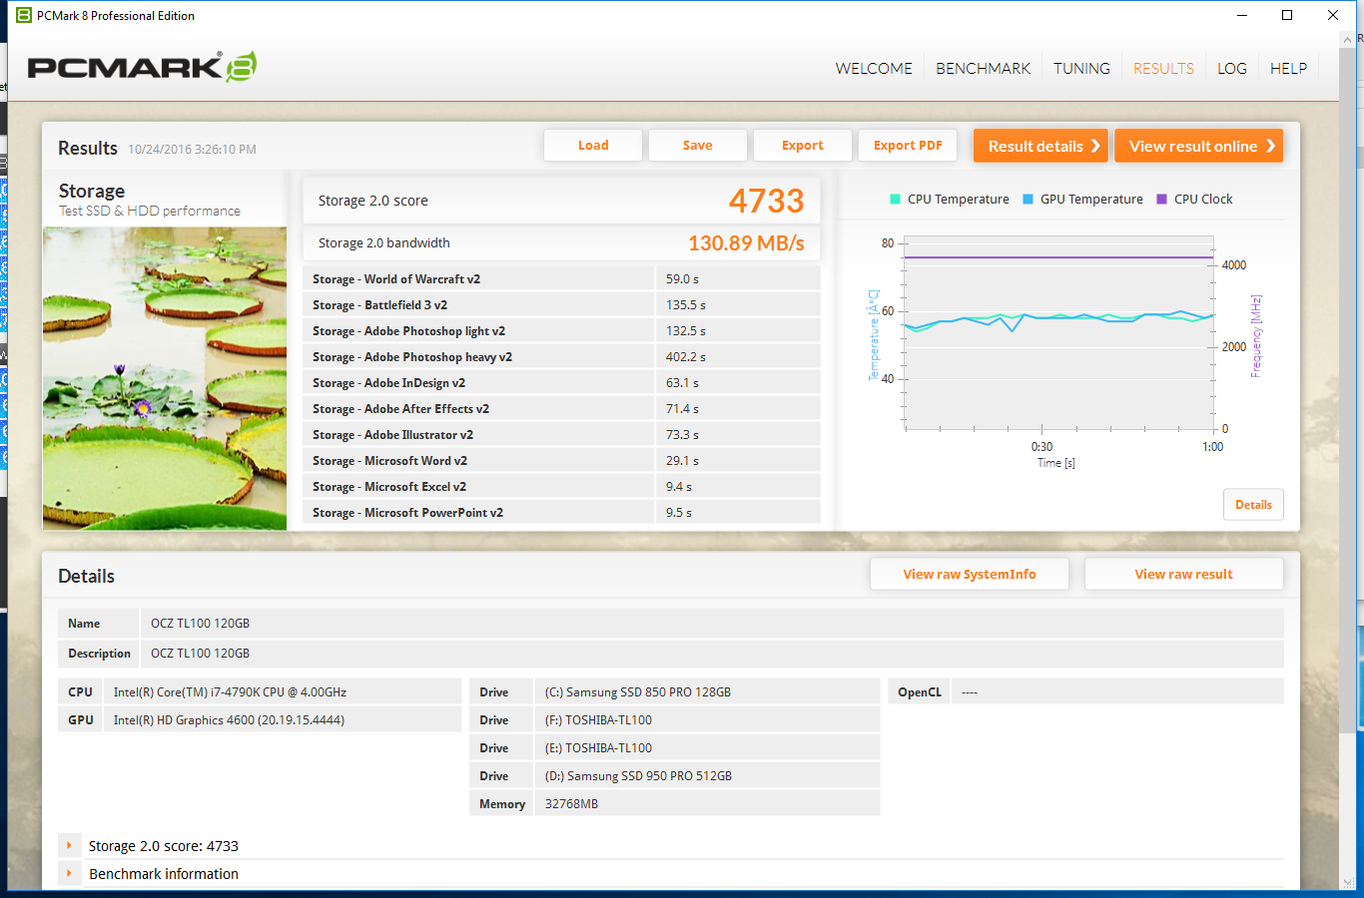Click the PCMark 8 title bar app icon
Viewport: 1364px width, 898px height.
[24, 15]
